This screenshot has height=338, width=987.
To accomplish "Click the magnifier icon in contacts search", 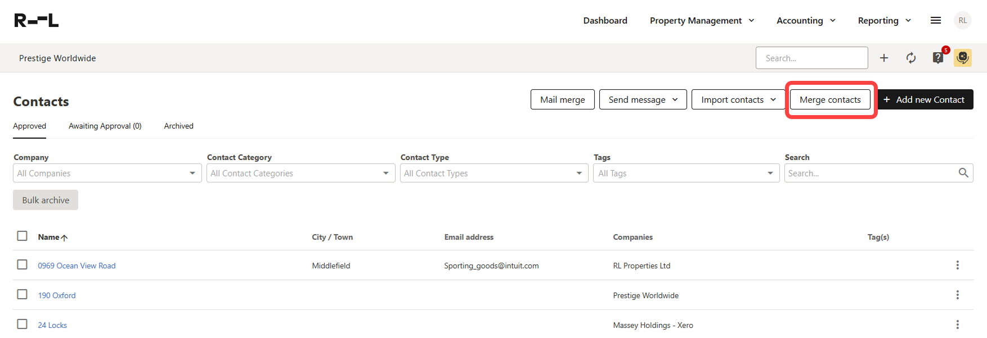I will pos(963,173).
